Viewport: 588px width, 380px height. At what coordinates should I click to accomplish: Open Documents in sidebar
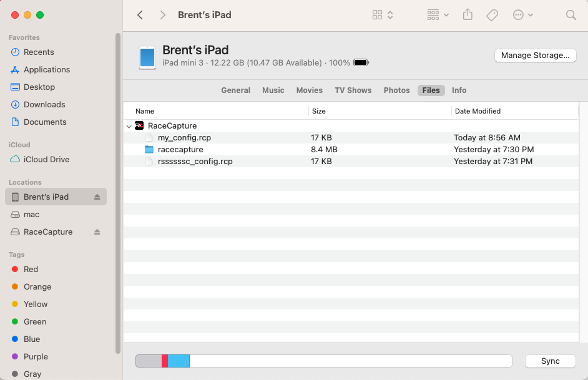click(56, 122)
